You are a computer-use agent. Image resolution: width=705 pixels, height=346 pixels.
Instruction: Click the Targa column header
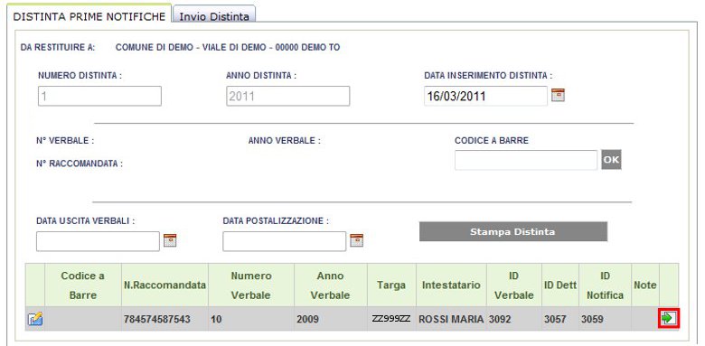click(391, 285)
